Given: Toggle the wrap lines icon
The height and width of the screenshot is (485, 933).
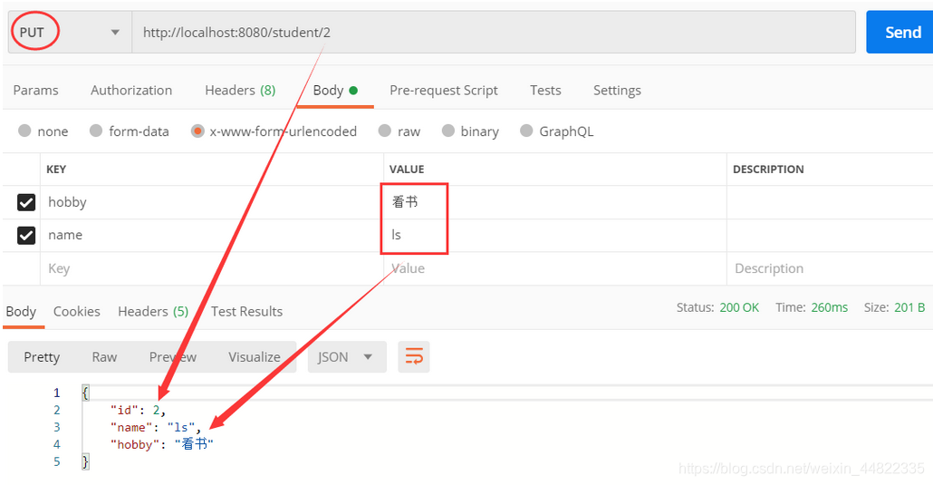Looking at the screenshot, I should click(414, 357).
